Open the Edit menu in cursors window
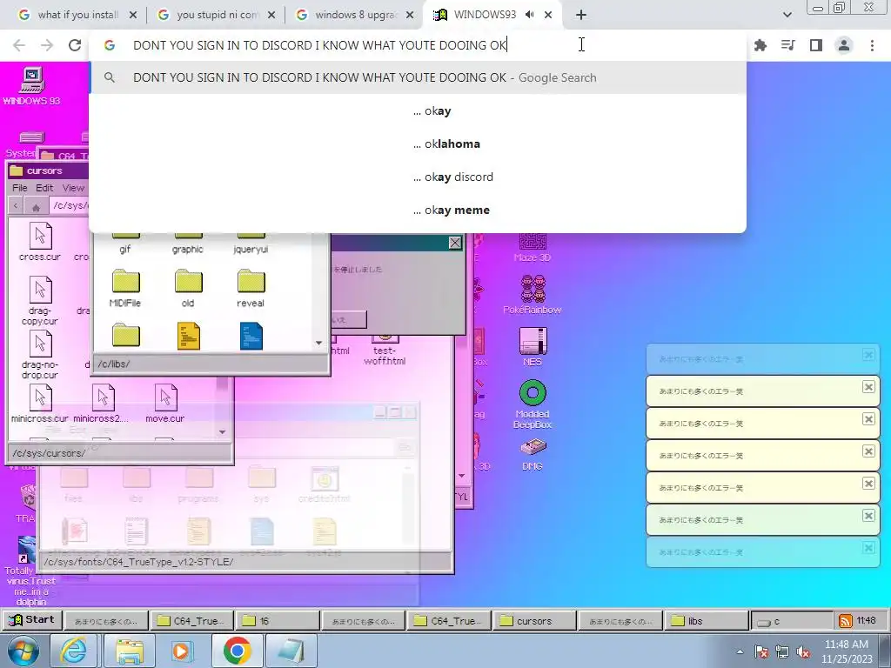The width and height of the screenshot is (891, 668). tap(44, 188)
